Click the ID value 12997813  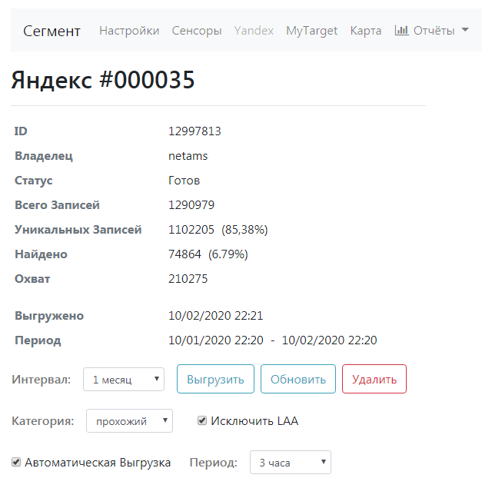click(x=194, y=131)
